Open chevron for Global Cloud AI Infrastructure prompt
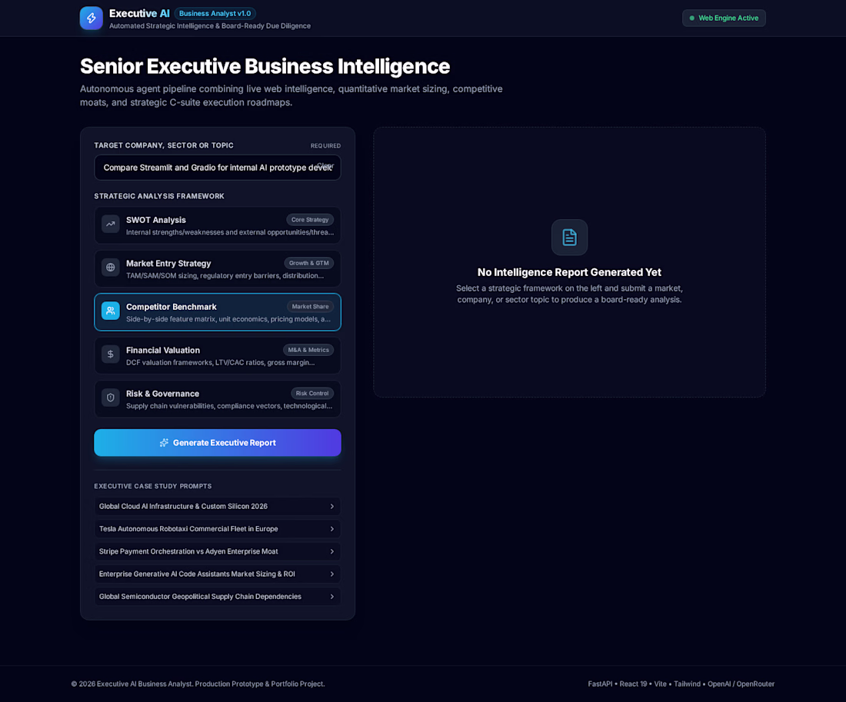The image size is (846, 702). [331, 507]
